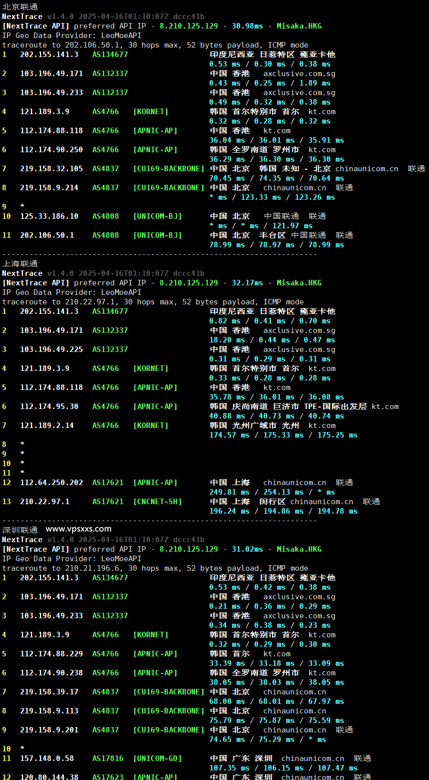
Task: Click the location text 闵行区
Action: click(272, 502)
